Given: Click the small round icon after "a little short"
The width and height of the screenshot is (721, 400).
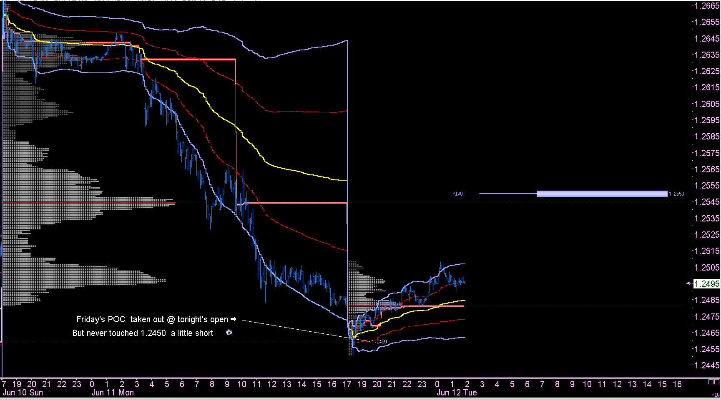Looking at the screenshot, I should tap(229, 332).
